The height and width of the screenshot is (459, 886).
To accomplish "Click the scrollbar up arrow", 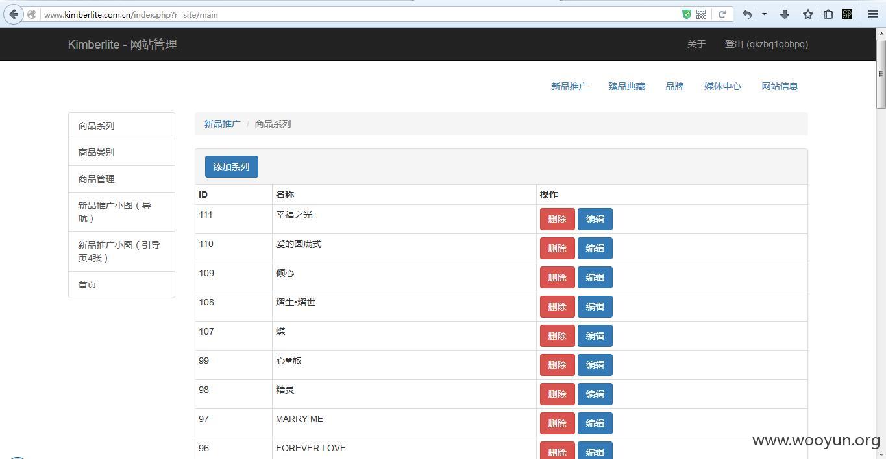I will [x=881, y=33].
